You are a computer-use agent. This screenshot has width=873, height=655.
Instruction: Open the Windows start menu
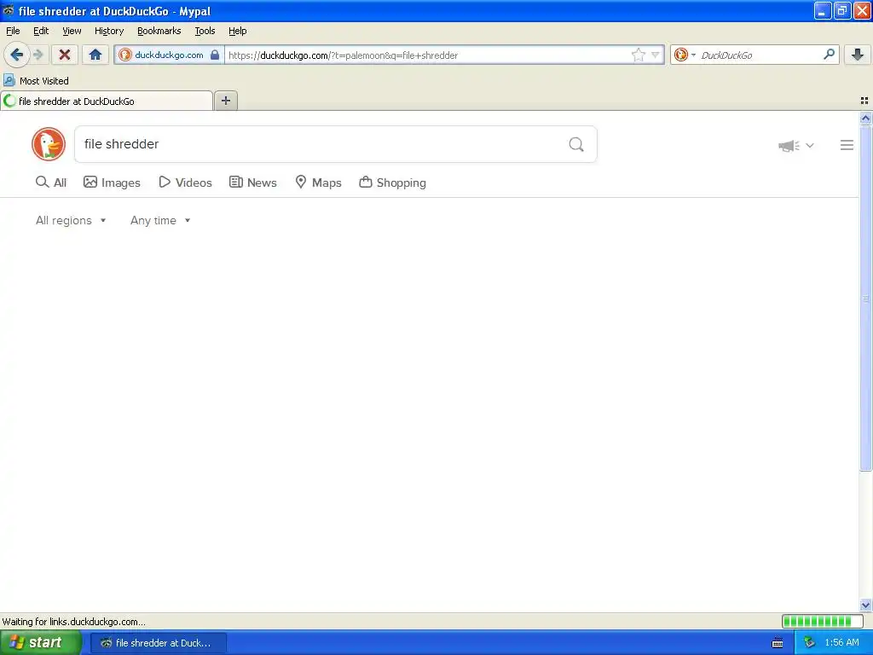click(41, 642)
